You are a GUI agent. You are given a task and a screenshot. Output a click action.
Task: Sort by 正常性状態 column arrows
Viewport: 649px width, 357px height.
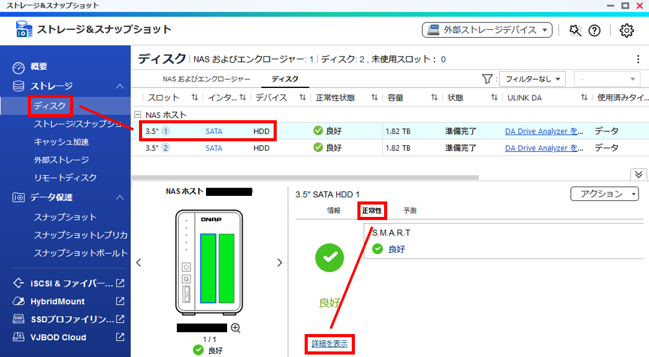coord(374,97)
